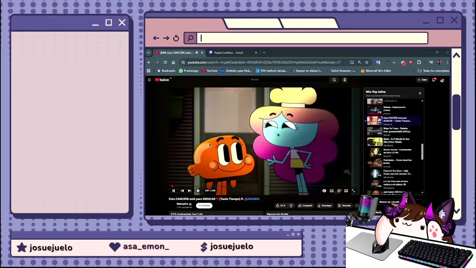Start voice search with microphone icon
The image size is (476, 268).
(x=345, y=80)
